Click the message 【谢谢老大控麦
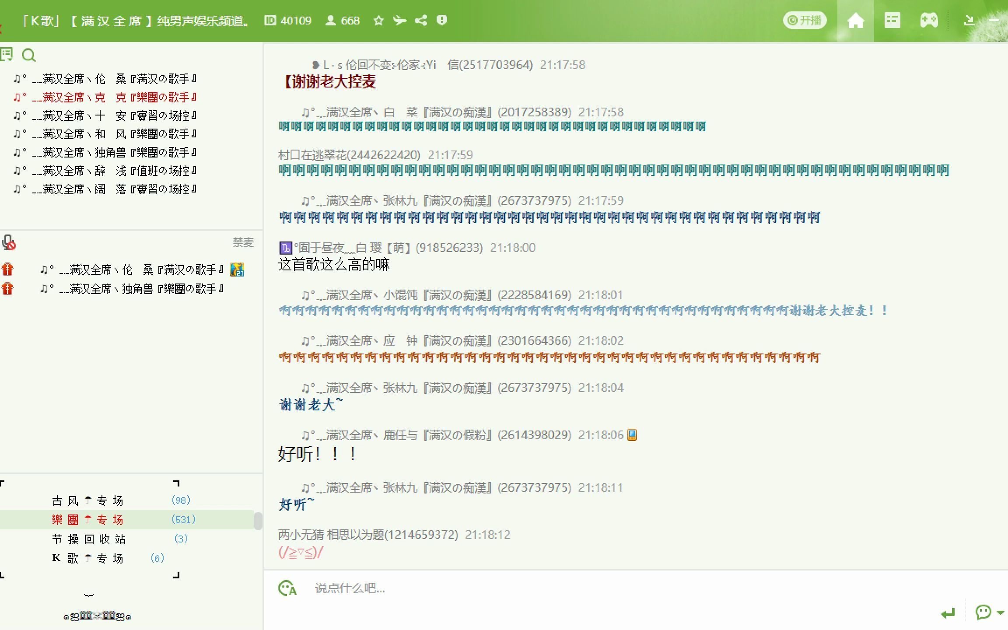The image size is (1008, 630). pos(330,81)
